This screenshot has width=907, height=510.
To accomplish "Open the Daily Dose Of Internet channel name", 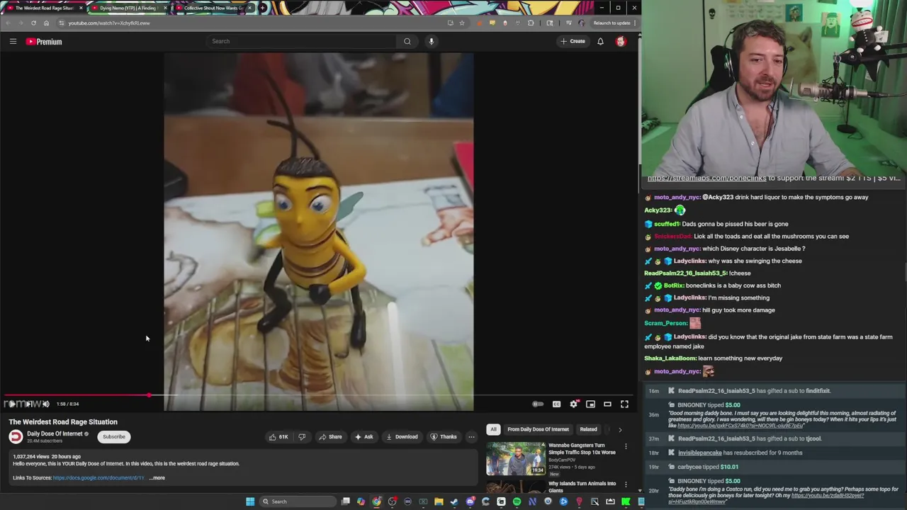I will 55,433.
